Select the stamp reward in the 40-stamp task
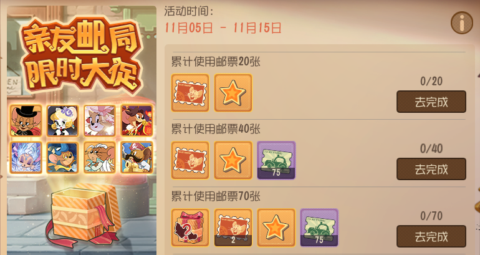 click(190, 160)
